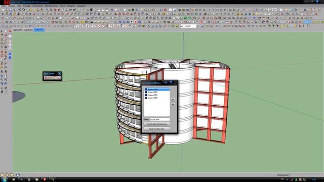Click the help question mark in status bar
The width and height of the screenshot is (324, 182).
click(x=18, y=175)
